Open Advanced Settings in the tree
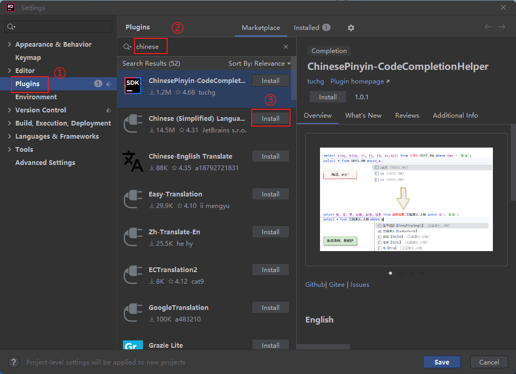Image resolution: width=516 pixels, height=374 pixels. [45, 163]
